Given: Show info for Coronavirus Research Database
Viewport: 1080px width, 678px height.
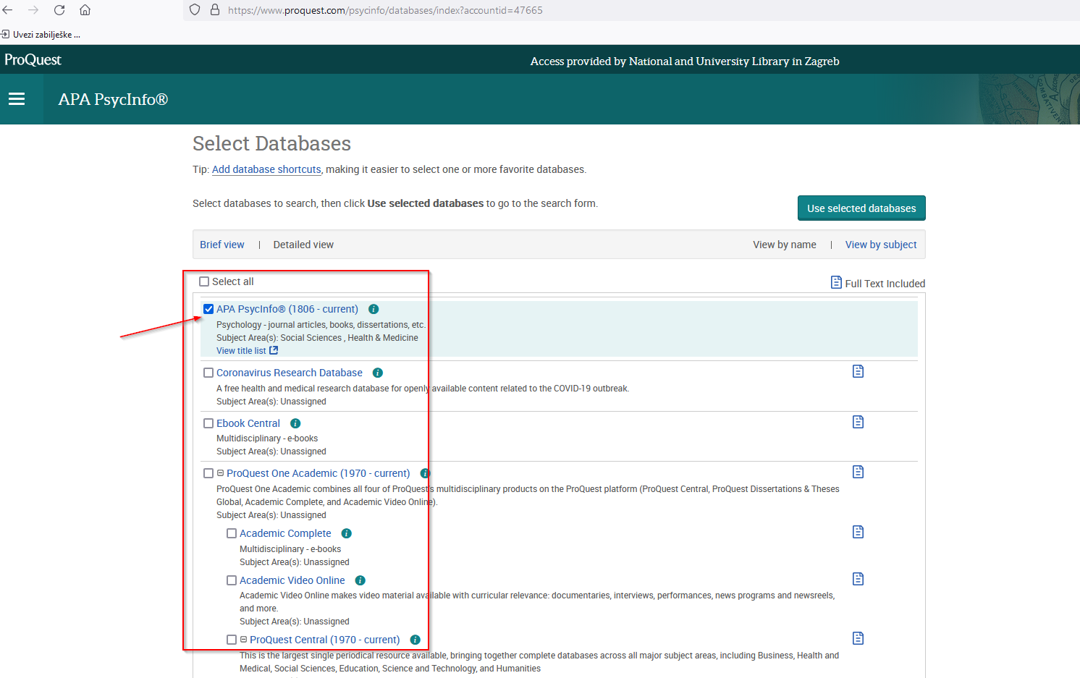Looking at the screenshot, I should coord(377,373).
